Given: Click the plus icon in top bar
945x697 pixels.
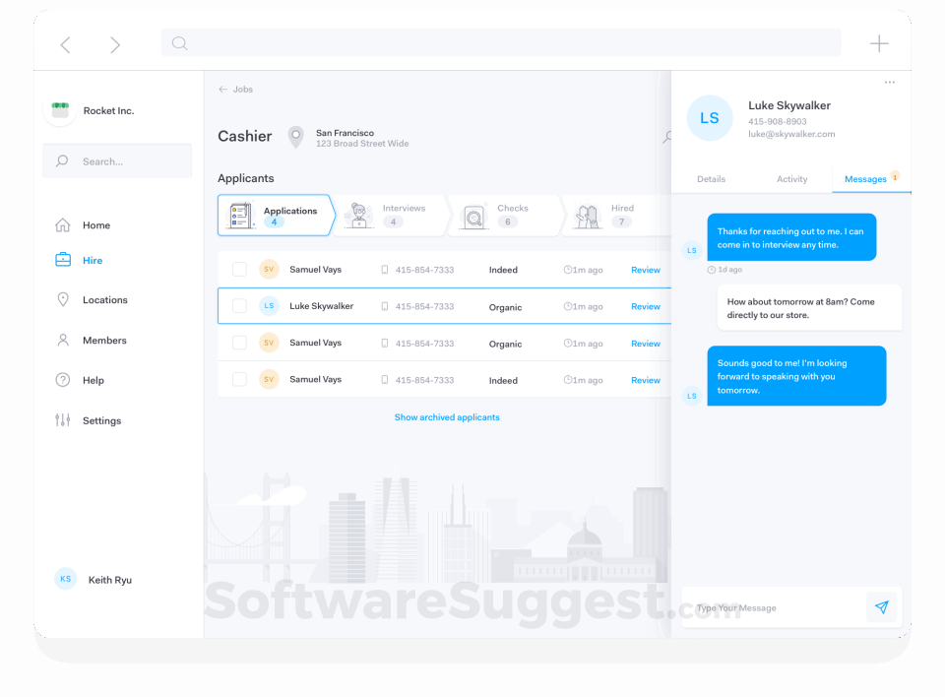Looking at the screenshot, I should (879, 42).
